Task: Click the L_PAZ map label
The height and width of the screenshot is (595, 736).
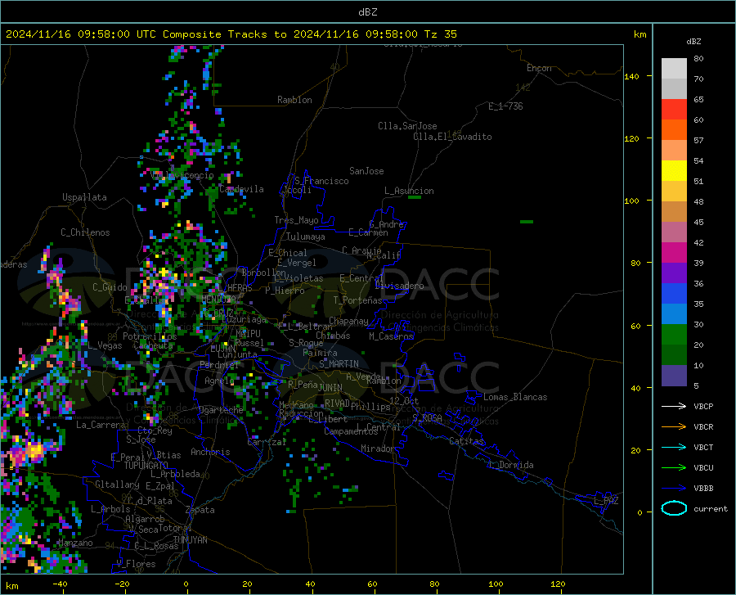Action: tap(606, 501)
